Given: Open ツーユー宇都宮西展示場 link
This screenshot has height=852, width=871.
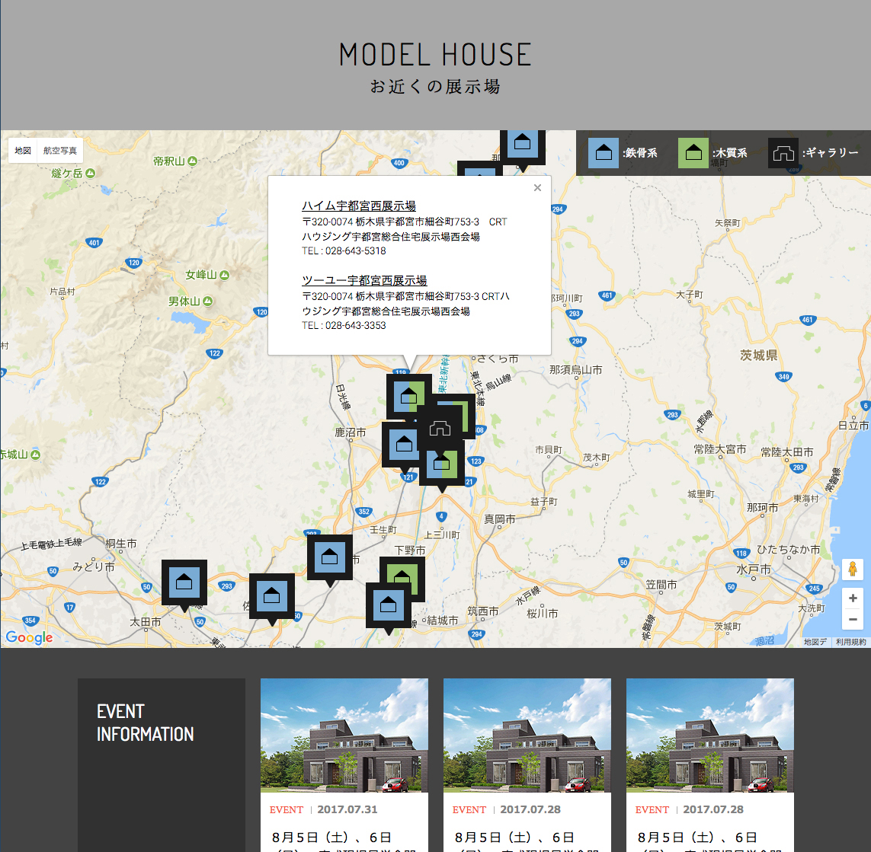Looking at the screenshot, I should [364, 281].
